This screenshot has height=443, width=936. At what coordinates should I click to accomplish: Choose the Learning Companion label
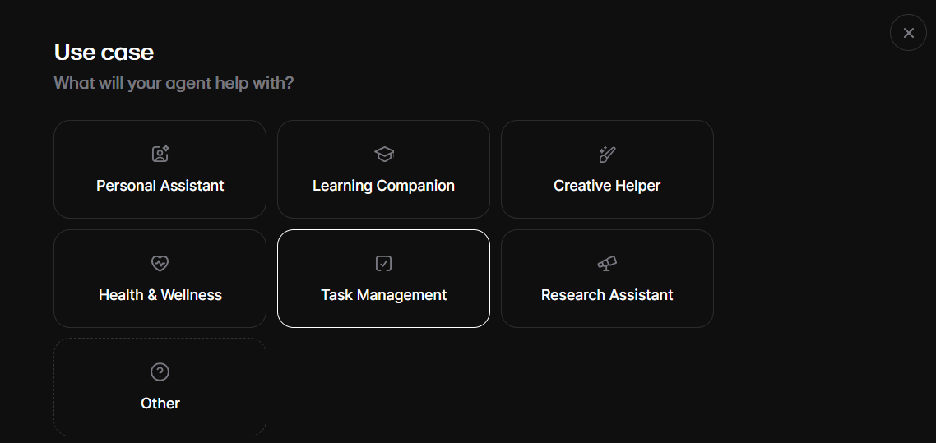[x=383, y=186]
